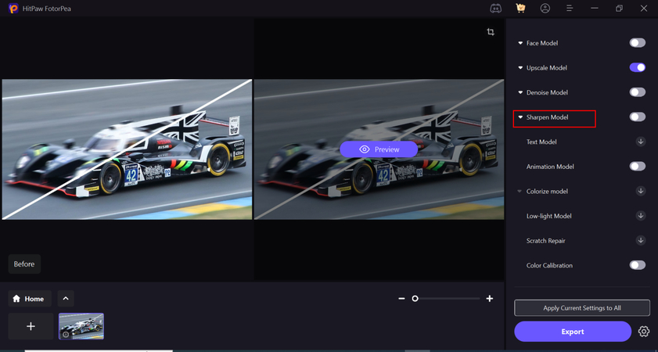Turn on the Sharpen Model toggle
Viewport: 658px width, 352px height.
coord(637,117)
